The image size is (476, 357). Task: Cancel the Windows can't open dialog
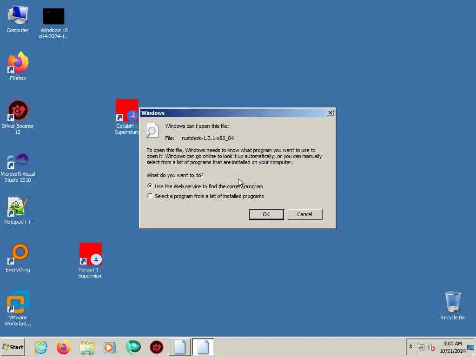[305, 214]
